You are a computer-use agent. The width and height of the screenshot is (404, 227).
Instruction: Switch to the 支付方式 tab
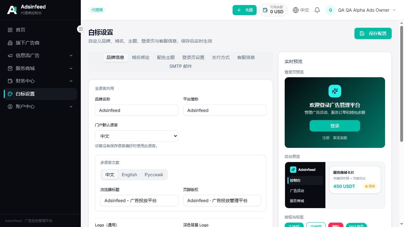point(221,57)
